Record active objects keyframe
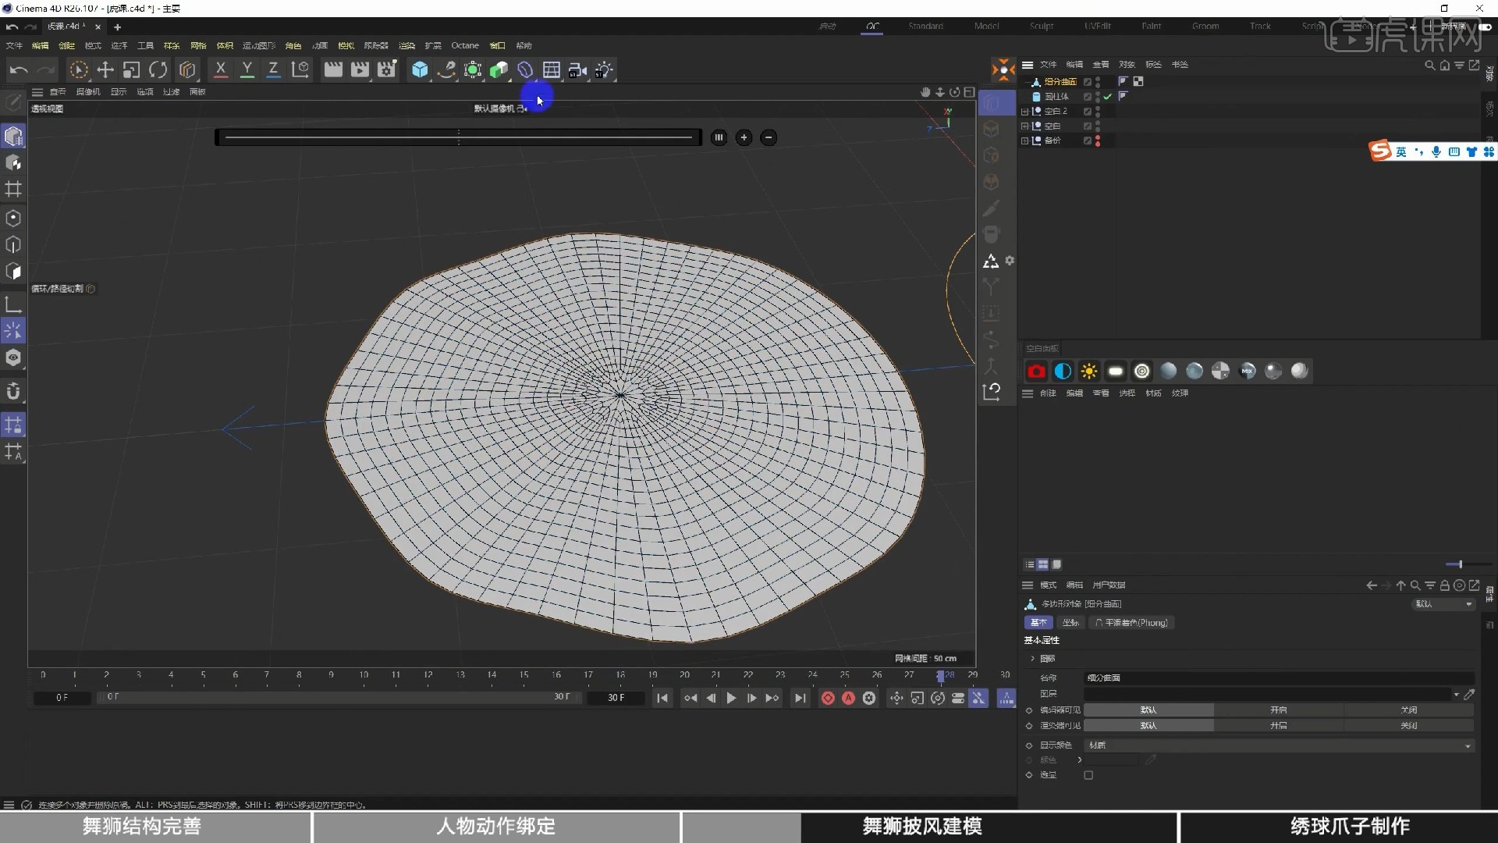1498x843 pixels. [828, 698]
